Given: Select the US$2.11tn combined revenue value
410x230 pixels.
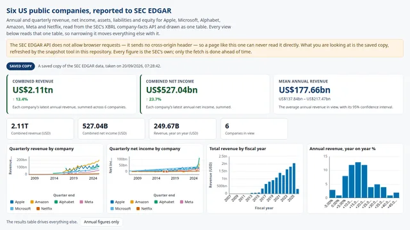Looking at the screenshot, I should (33, 90).
